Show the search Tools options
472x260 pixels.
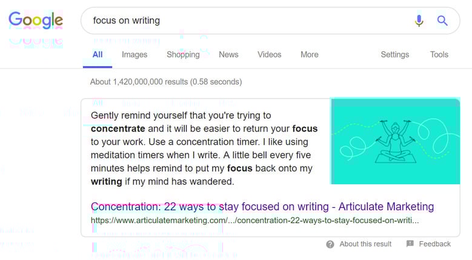click(x=439, y=55)
